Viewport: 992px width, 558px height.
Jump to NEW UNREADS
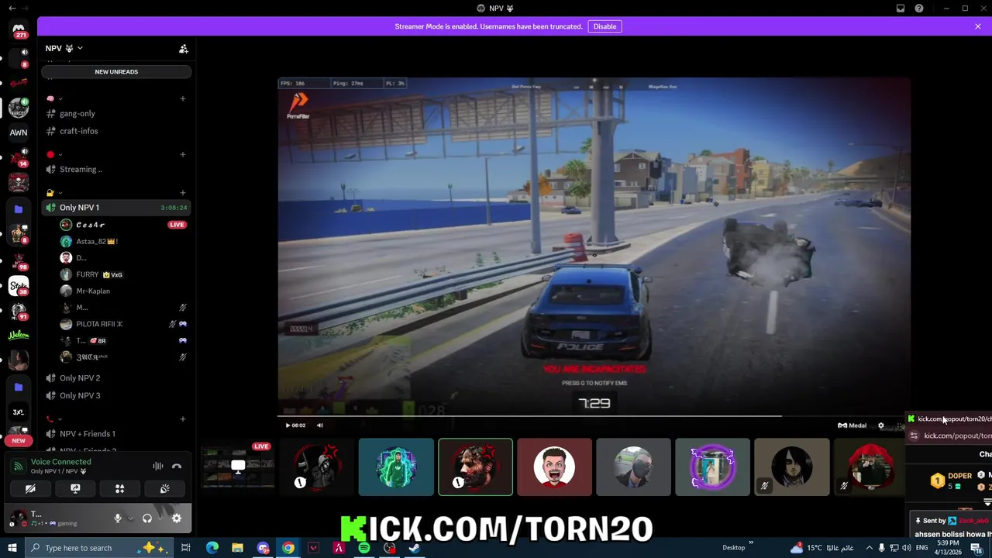click(116, 71)
